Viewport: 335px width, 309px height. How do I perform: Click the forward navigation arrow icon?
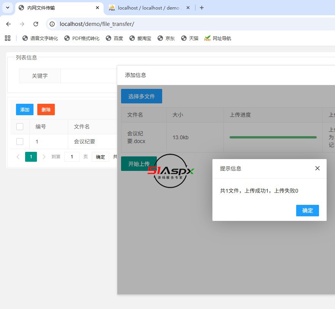(x=22, y=24)
